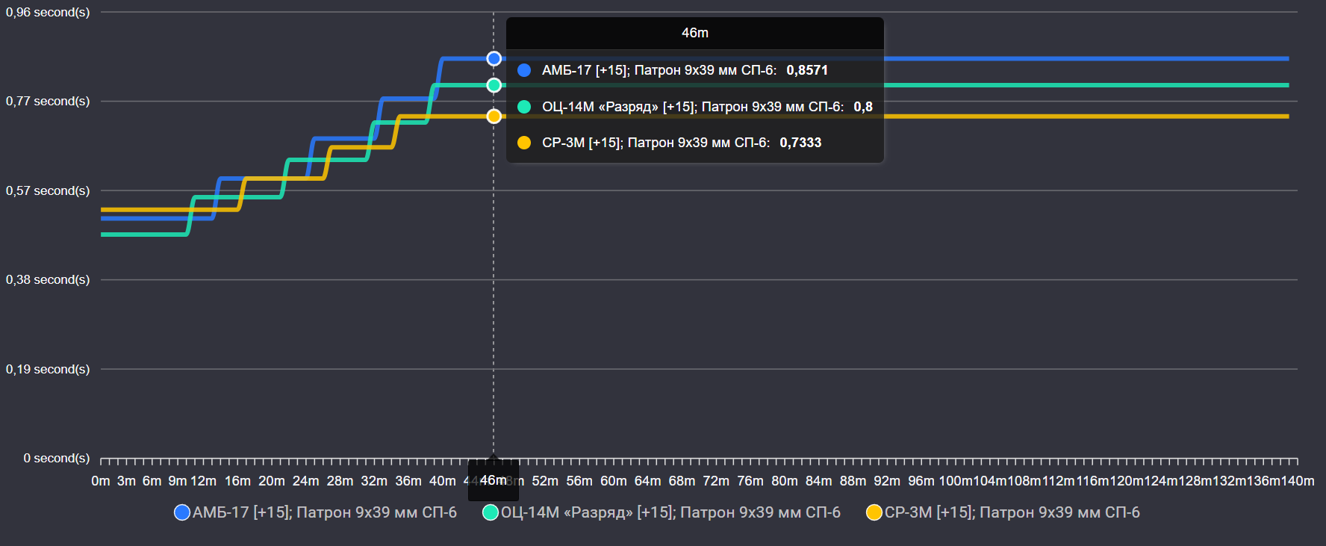This screenshot has width=1326, height=546.
Task: Click the yellow data point marker at 46m
Action: (494, 117)
